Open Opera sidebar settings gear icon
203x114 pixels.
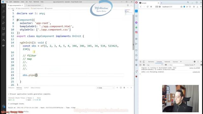[x=136, y=65]
